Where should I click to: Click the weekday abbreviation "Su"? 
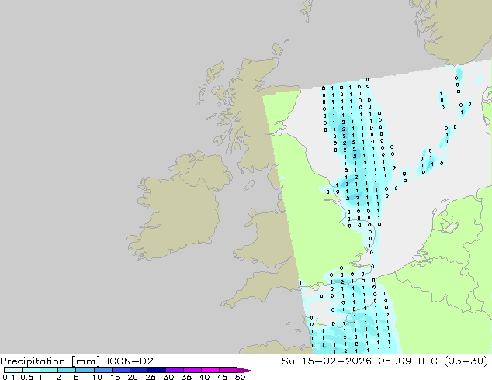point(288,361)
